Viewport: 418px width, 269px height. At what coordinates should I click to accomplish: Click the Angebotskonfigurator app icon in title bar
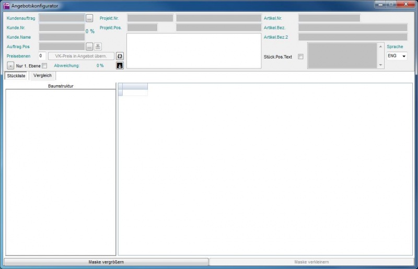click(7, 5)
